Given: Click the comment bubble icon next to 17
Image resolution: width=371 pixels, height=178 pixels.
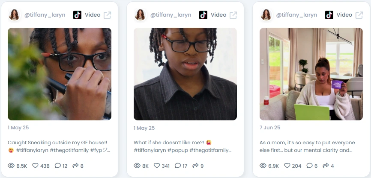Looking at the screenshot, I should point(178,166).
